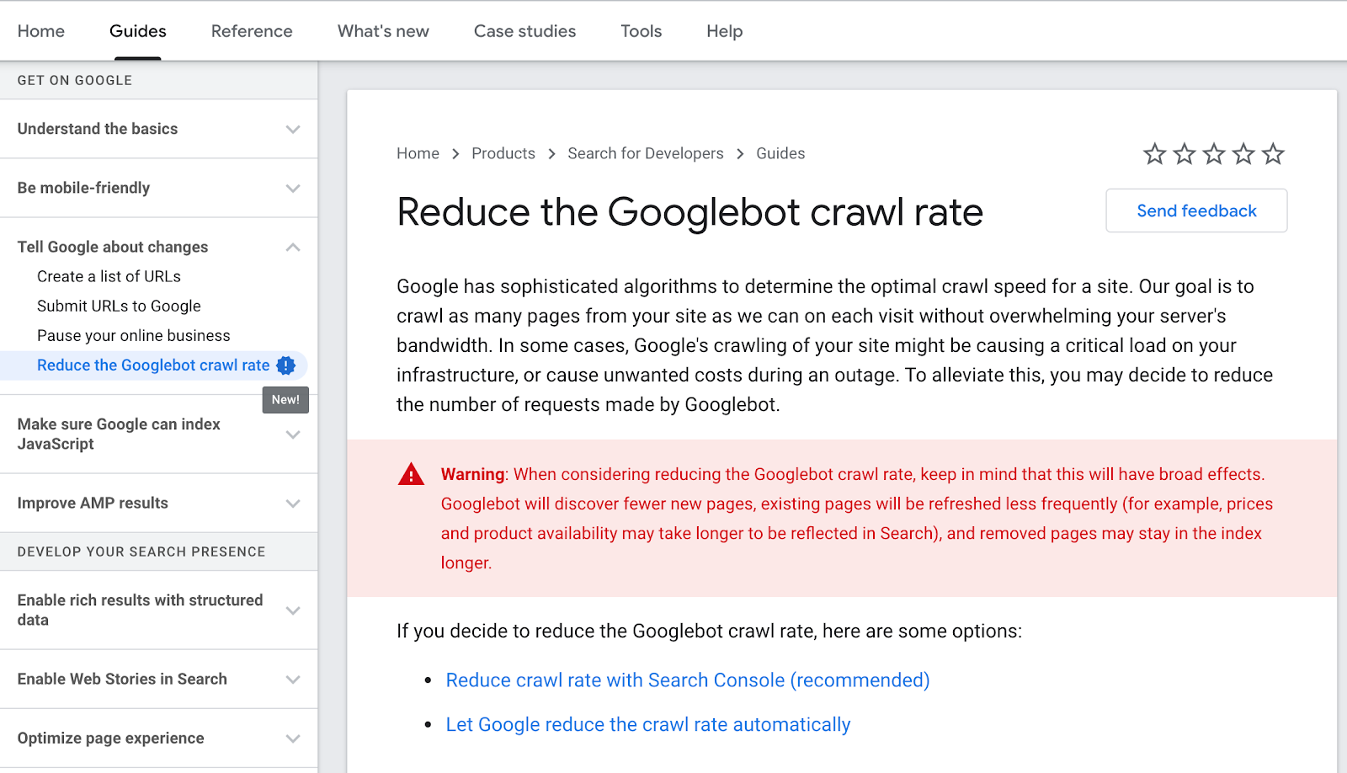Rate the page one star

[1154, 154]
